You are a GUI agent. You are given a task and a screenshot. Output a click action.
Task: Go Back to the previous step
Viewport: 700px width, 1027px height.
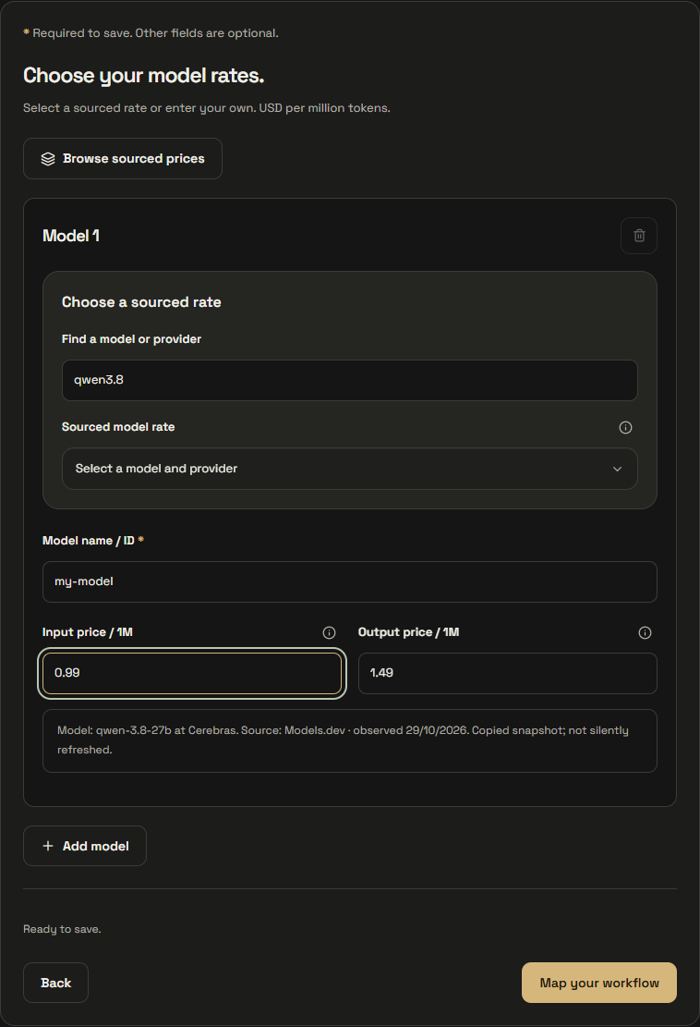(x=55, y=983)
